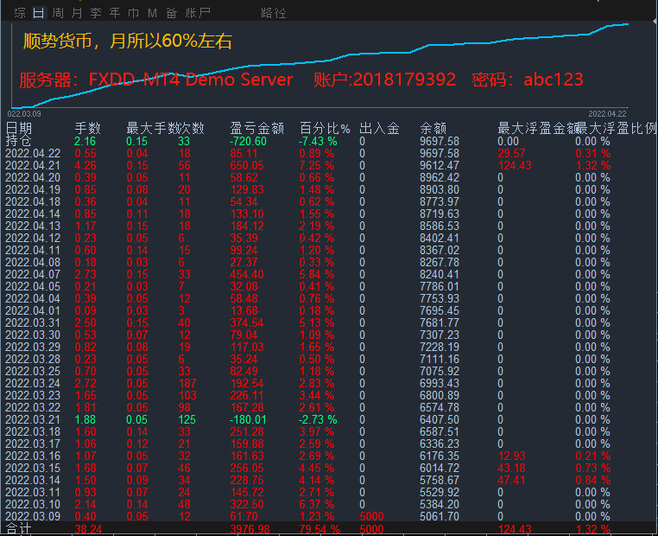This screenshot has width=658, height=536.
Task: Click the 百分比% column header
Action: click(325, 129)
